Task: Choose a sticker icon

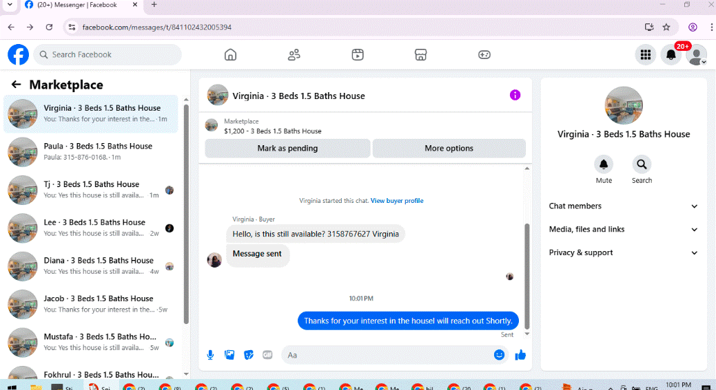Action: pyautogui.click(x=248, y=355)
